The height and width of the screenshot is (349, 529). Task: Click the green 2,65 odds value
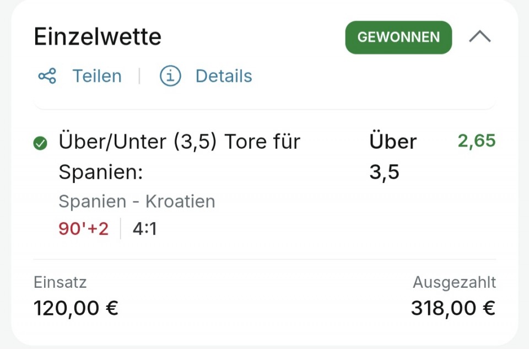(476, 141)
